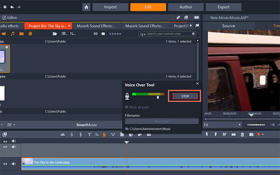Open the search options dropdown magnifier
Viewport: 280px width, 175px height.
[x=142, y=34]
